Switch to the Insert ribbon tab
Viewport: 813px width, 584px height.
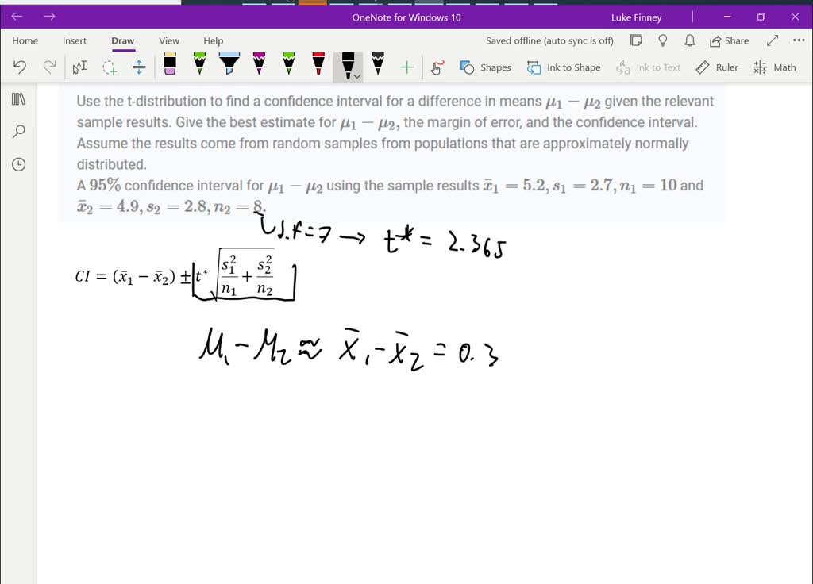pos(74,40)
